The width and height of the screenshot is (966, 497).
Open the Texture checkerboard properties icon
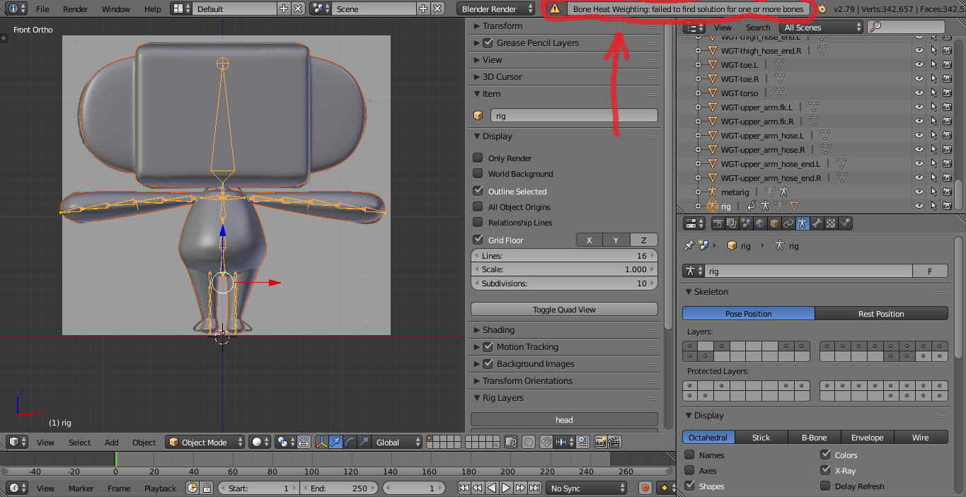(x=831, y=223)
